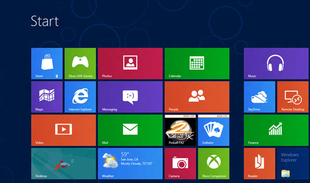Image resolution: width=310 pixels, height=183 pixels.
Task: Launch the Pinball FX2 game tile
Action: point(180,130)
